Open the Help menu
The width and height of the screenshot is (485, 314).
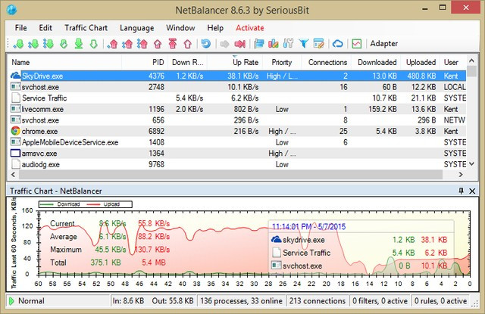pos(215,28)
